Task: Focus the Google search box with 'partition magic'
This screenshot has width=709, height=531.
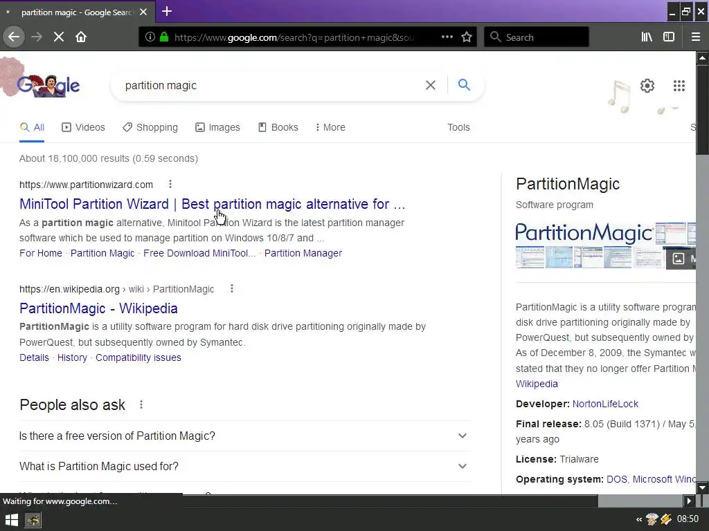Action: [x=271, y=85]
